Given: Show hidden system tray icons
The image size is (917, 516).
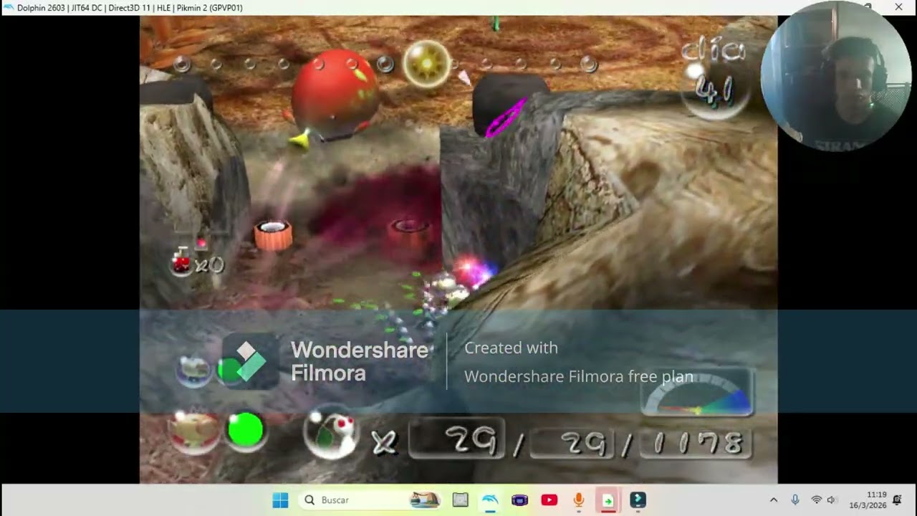Looking at the screenshot, I should tap(773, 500).
